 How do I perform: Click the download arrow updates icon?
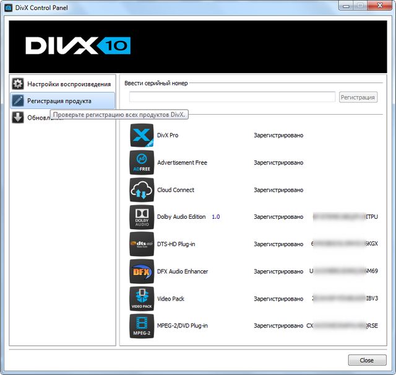(x=18, y=118)
